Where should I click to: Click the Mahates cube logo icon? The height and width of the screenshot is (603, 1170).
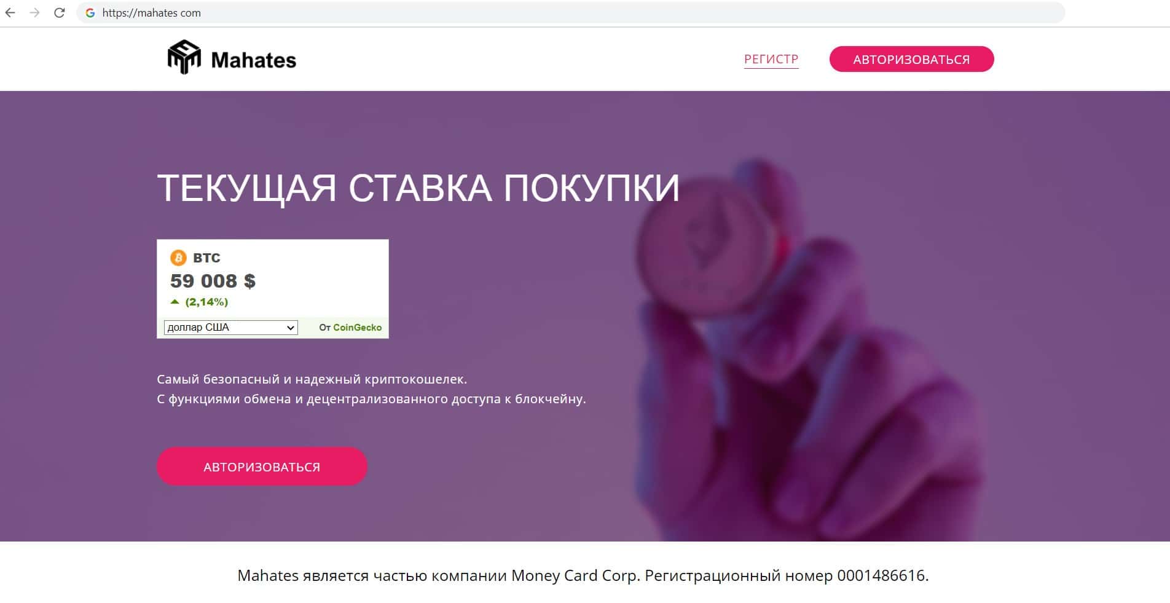pos(184,57)
